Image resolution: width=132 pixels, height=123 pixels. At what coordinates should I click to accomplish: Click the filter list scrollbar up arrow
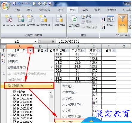[x=51, y=92]
